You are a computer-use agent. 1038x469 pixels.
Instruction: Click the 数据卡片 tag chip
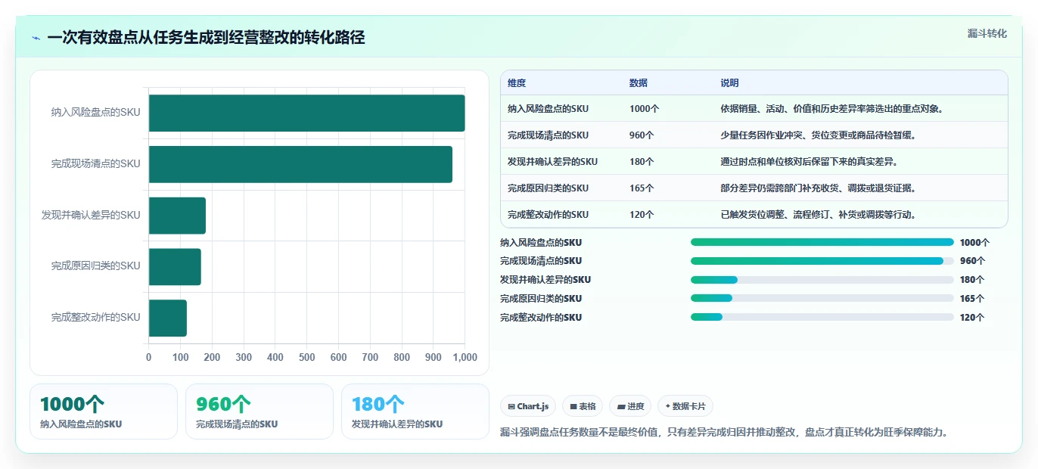[685, 406]
